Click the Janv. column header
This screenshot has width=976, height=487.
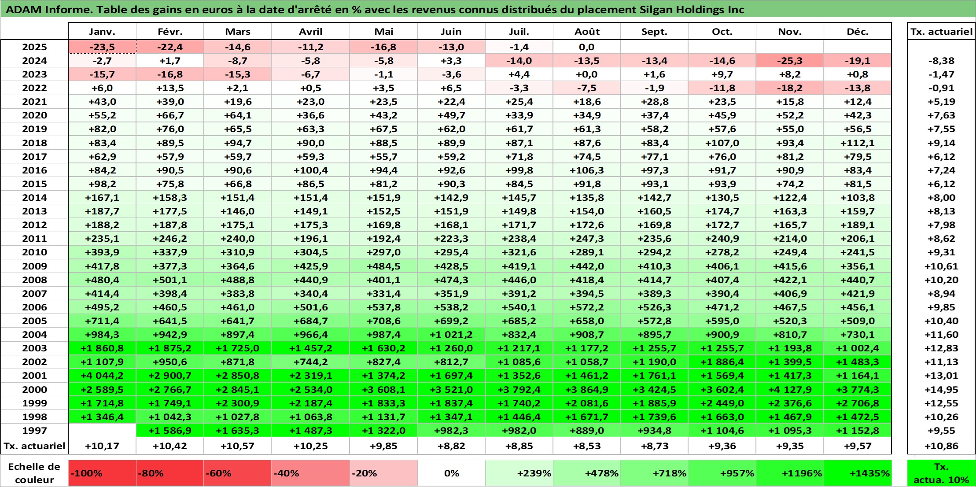click(x=102, y=31)
